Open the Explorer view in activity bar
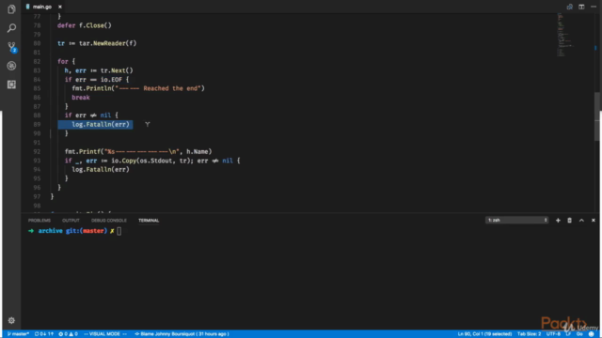602x338 pixels. point(11,9)
